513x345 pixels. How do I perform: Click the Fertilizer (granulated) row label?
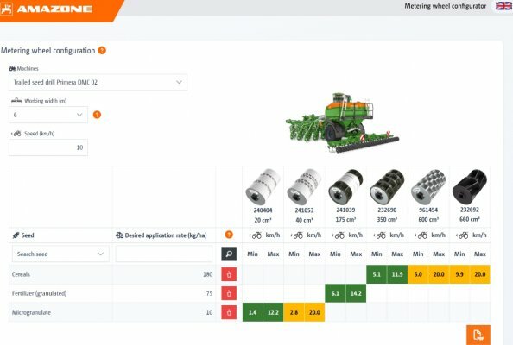pyautogui.click(x=39, y=293)
